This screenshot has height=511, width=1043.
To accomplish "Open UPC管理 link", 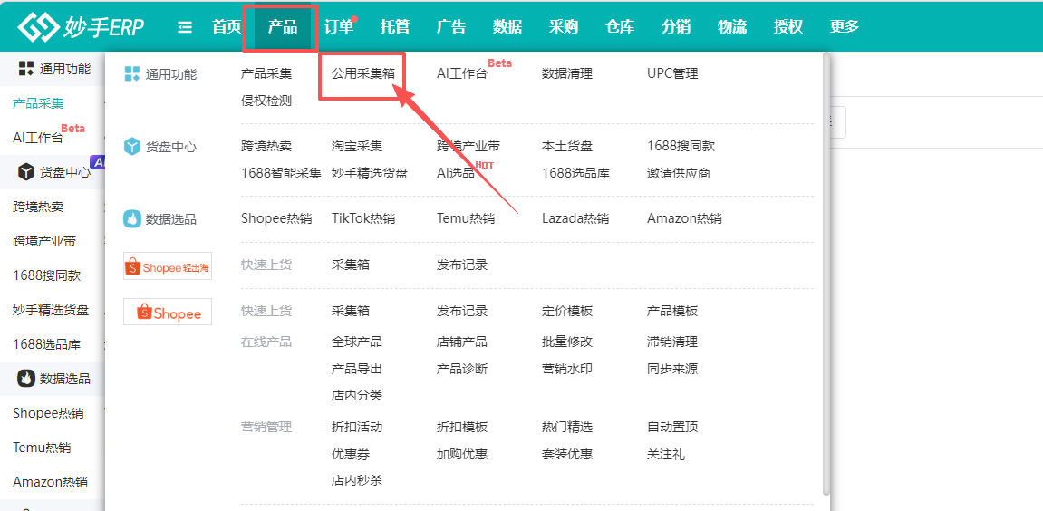I will click(672, 74).
